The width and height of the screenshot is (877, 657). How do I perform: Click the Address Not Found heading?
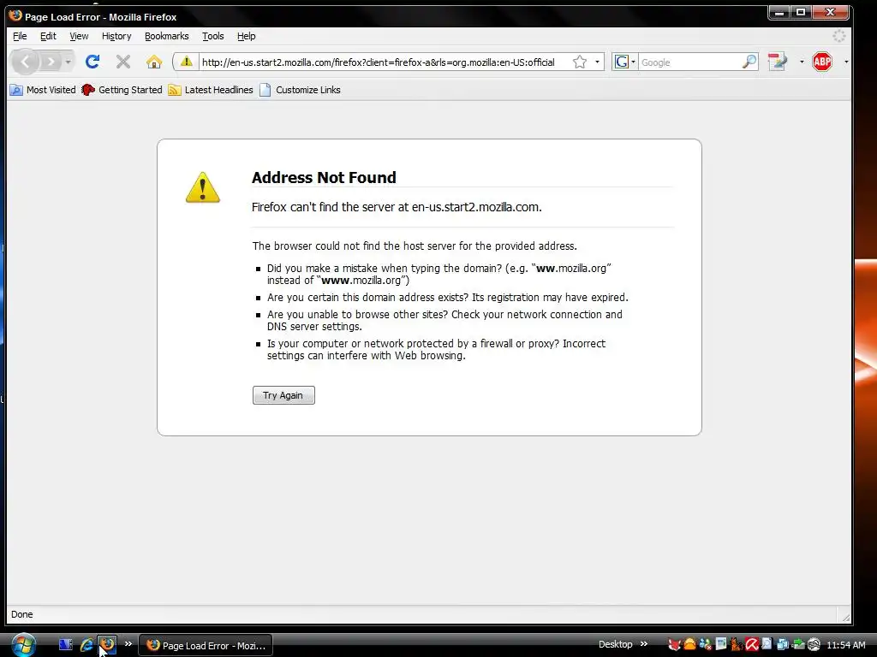coord(324,177)
